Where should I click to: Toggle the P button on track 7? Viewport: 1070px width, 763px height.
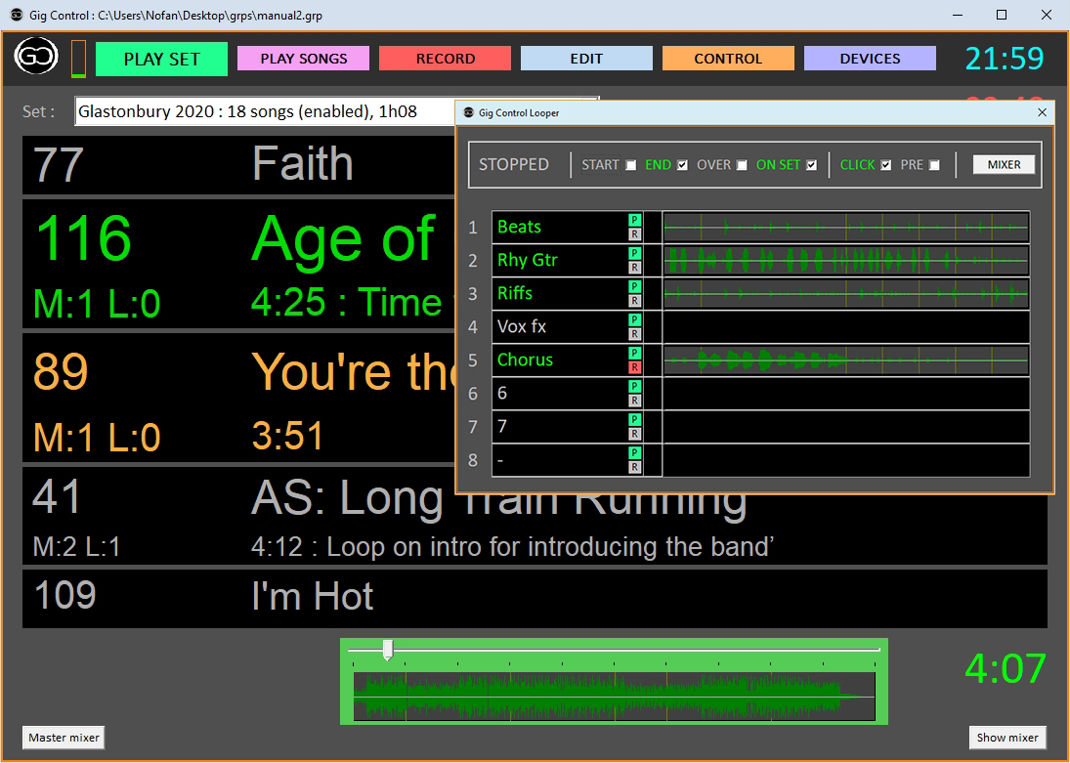[634, 420]
